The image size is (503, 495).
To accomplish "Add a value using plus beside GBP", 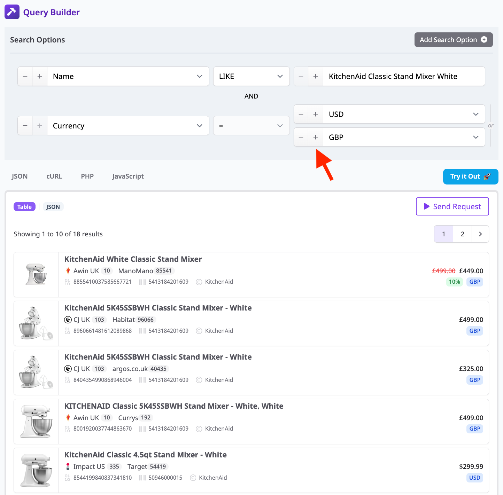I will pos(316,137).
